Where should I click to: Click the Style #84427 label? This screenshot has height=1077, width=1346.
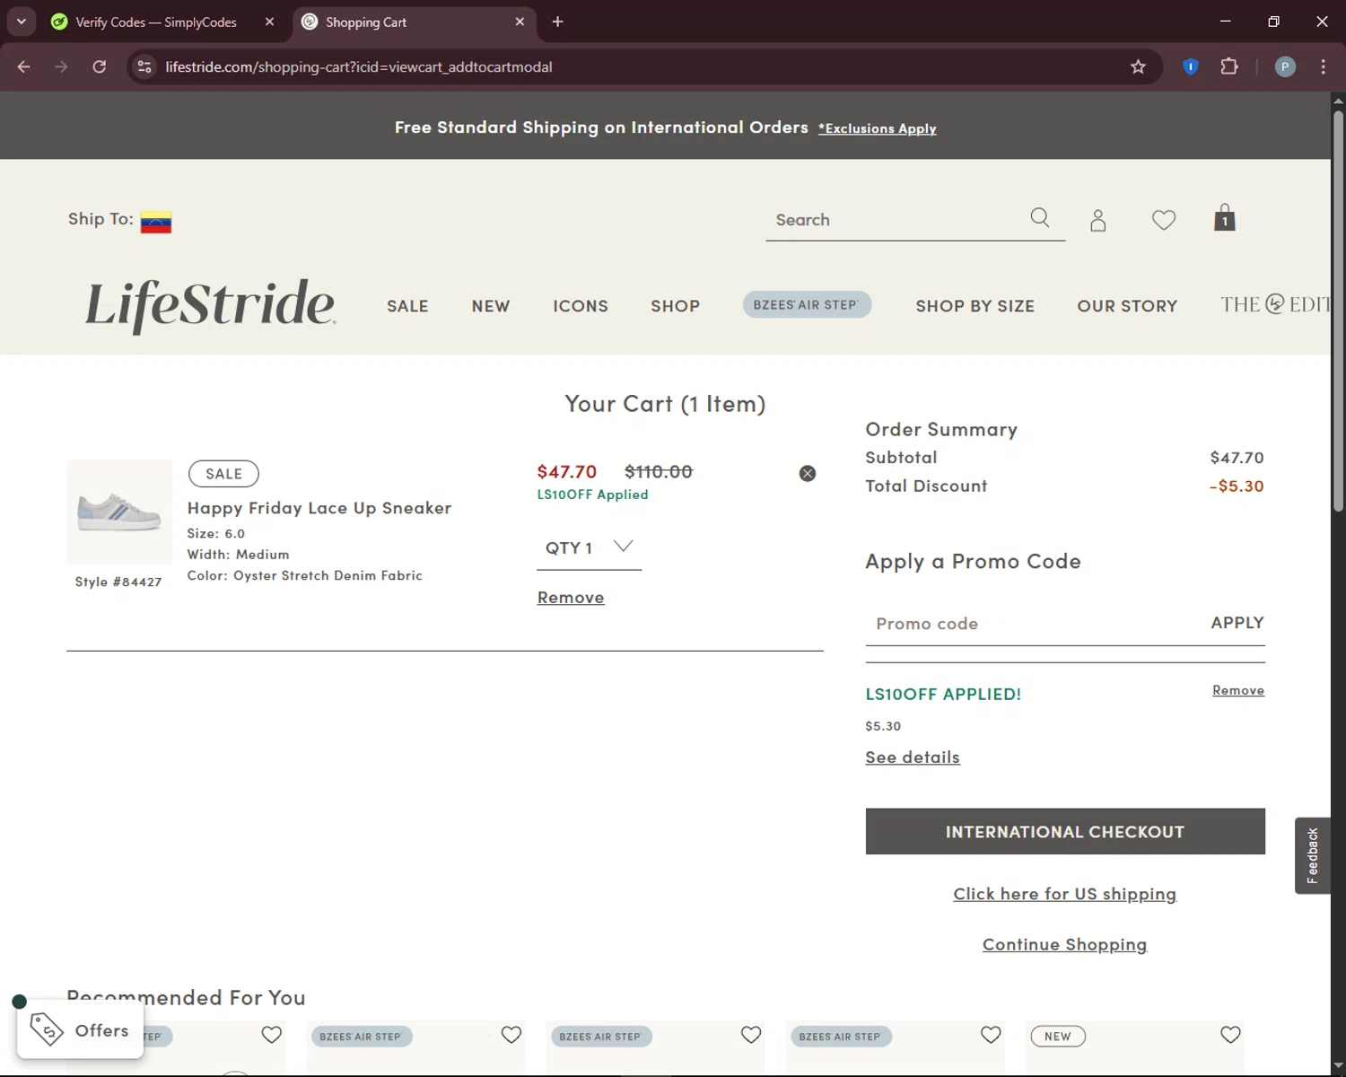(x=118, y=582)
